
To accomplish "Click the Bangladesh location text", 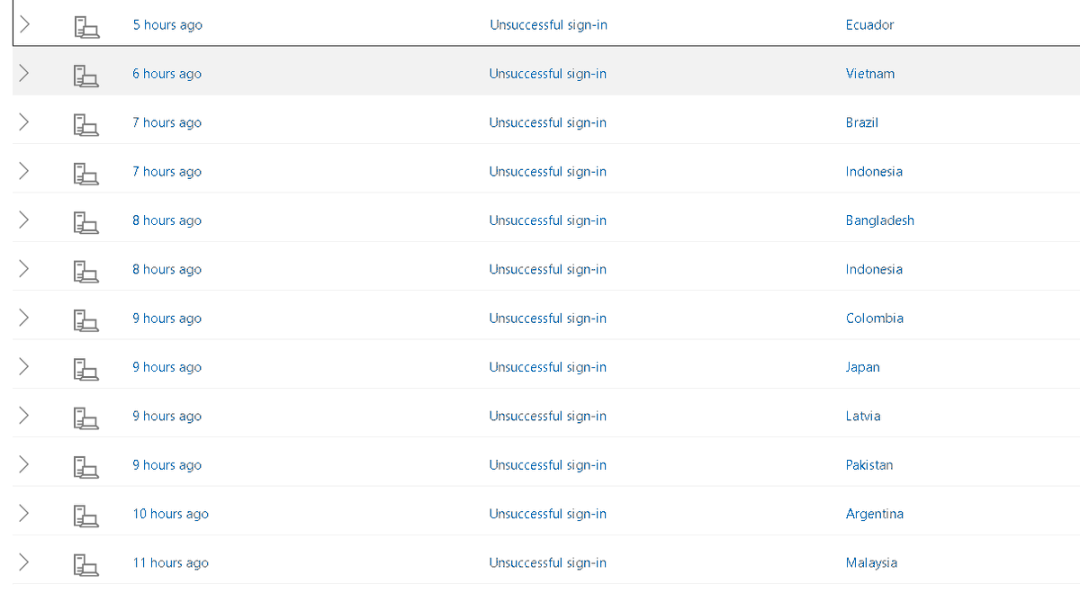I will click(x=880, y=220).
